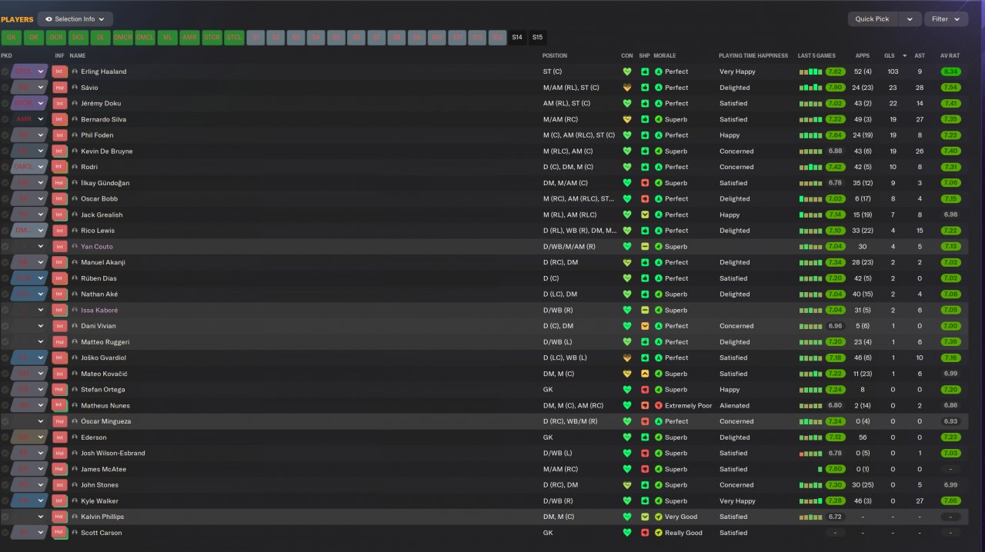Click Joško Gvardiol's orange condition heart
This screenshot has width=985, height=552.
tap(627, 357)
